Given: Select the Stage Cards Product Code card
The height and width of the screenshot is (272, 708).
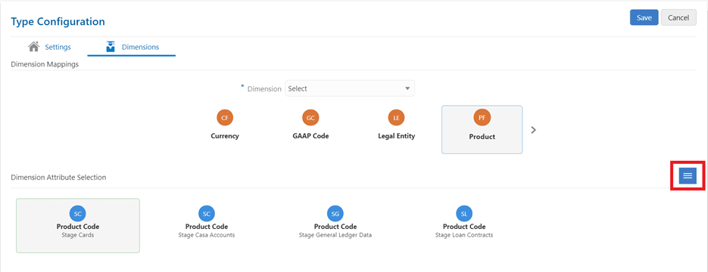Looking at the screenshot, I should coord(78,226).
